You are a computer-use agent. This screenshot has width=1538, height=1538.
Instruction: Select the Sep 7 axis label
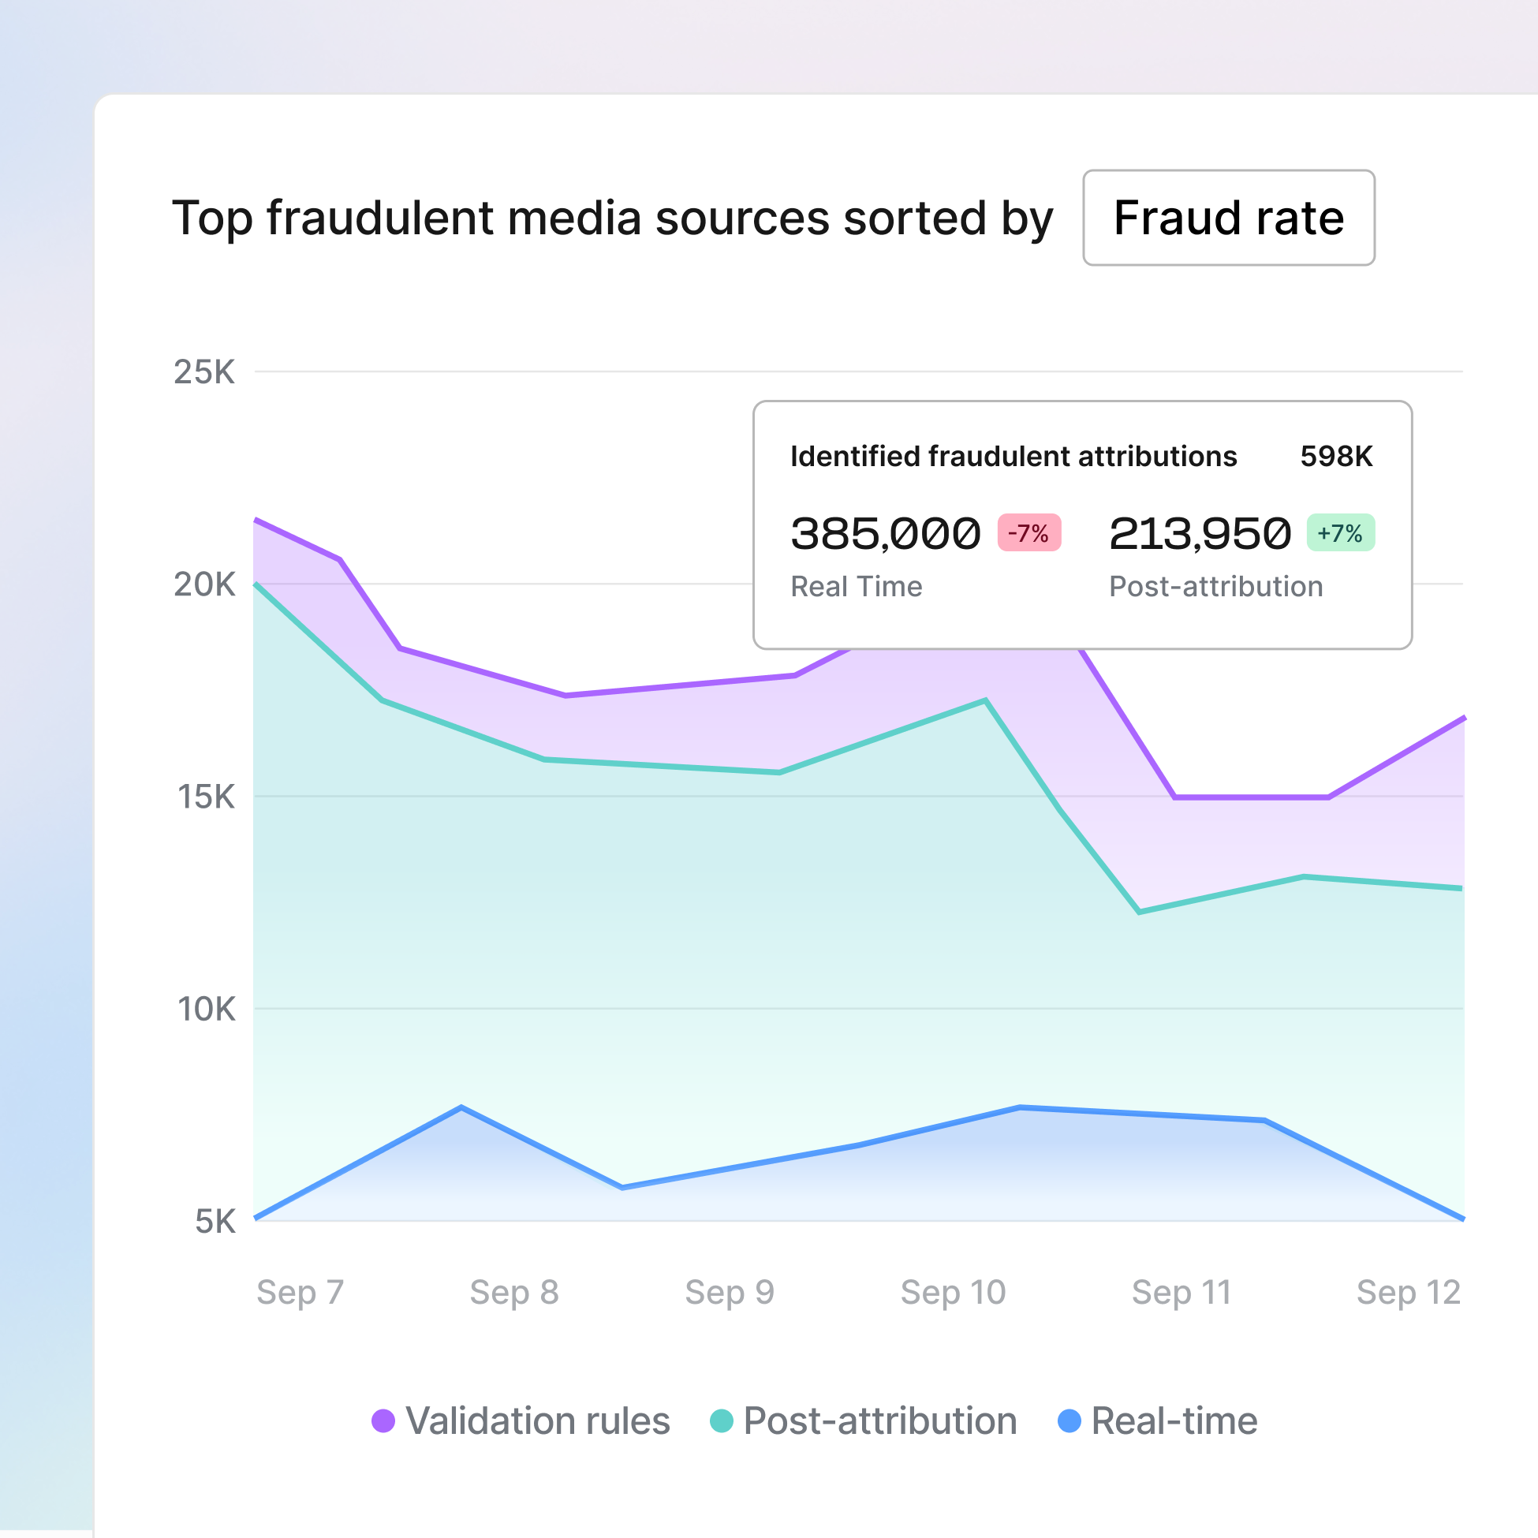[301, 1291]
